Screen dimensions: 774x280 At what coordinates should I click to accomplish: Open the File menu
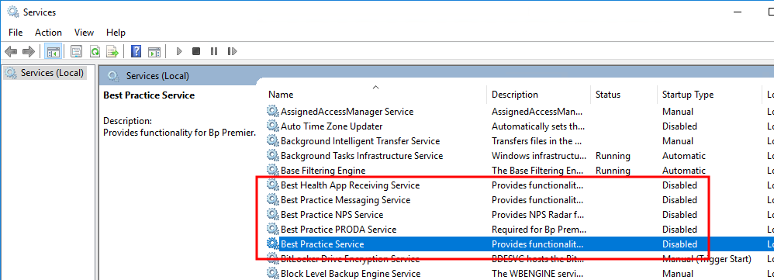16,33
